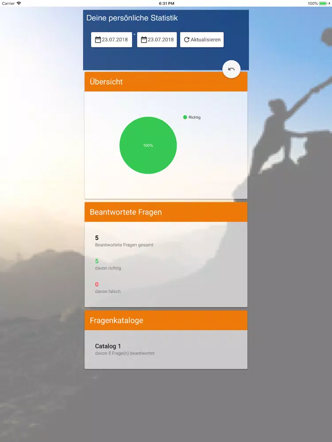This screenshot has height=442, width=332.
Task: Open the Catalog 1 entry
Action: tap(166, 349)
